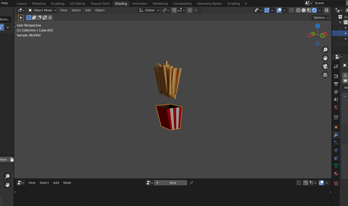Viewport: 348px width, 206px height.
Task: Select the pan view hand icon
Action: coord(325,58)
